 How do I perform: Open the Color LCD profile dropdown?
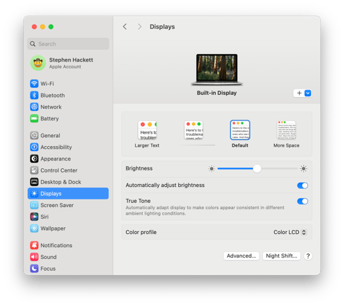click(290, 232)
